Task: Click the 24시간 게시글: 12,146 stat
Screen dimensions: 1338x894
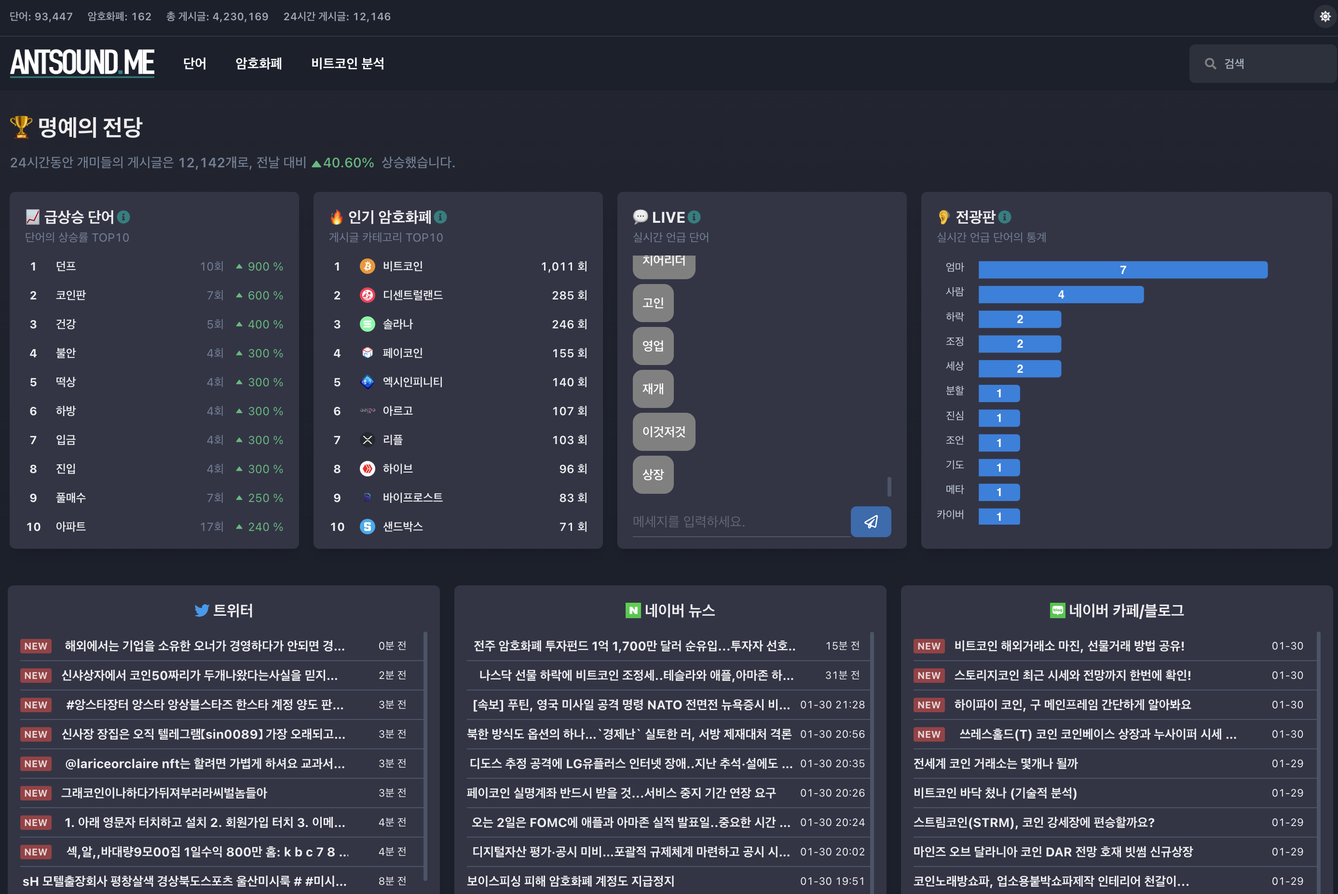Action: point(337,16)
